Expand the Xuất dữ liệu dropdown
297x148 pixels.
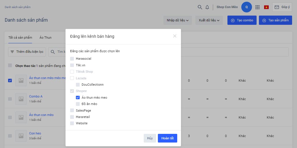209,20
